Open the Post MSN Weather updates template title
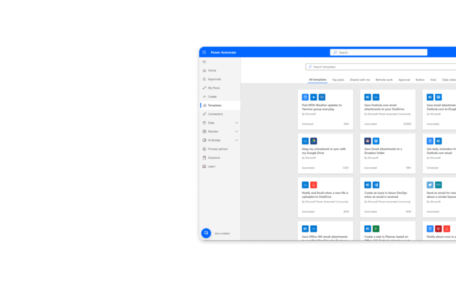The height and width of the screenshot is (287, 456). pos(322,107)
